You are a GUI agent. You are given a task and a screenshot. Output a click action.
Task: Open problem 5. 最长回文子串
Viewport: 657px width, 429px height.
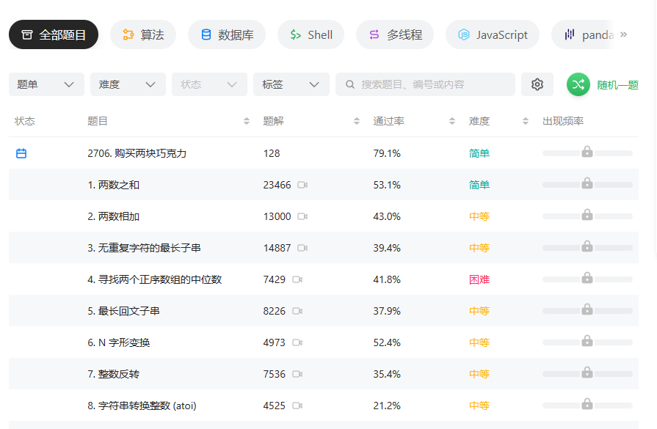[123, 311]
